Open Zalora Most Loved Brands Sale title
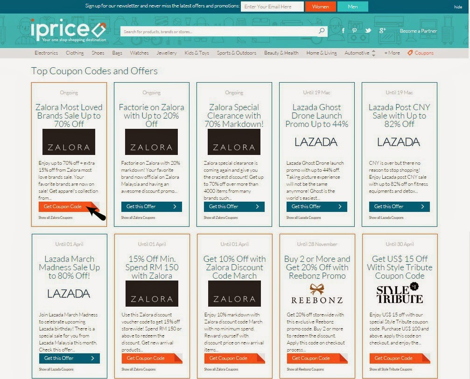 tap(69, 116)
